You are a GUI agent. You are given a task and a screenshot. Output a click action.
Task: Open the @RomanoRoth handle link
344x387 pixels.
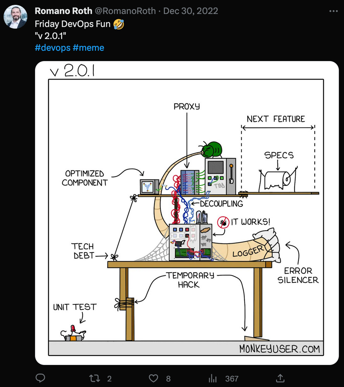126,11
